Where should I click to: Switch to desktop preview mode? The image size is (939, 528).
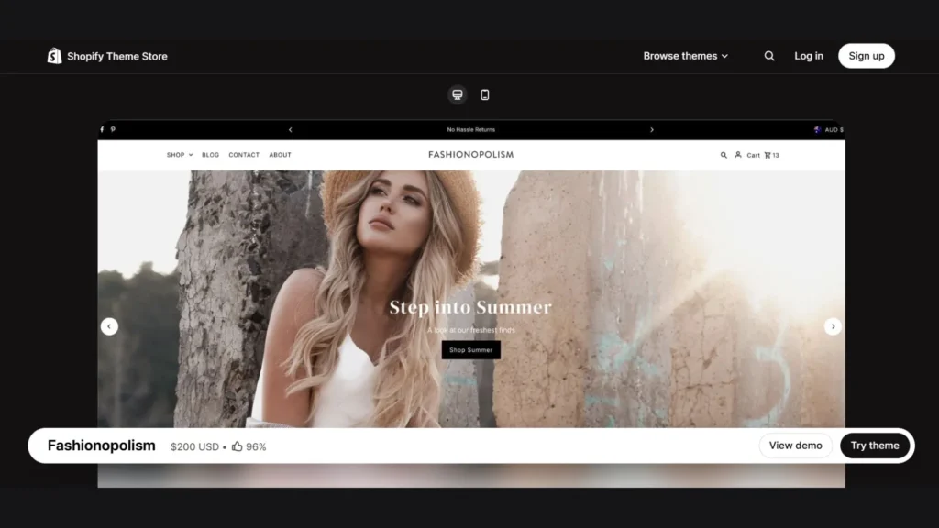coord(458,94)
